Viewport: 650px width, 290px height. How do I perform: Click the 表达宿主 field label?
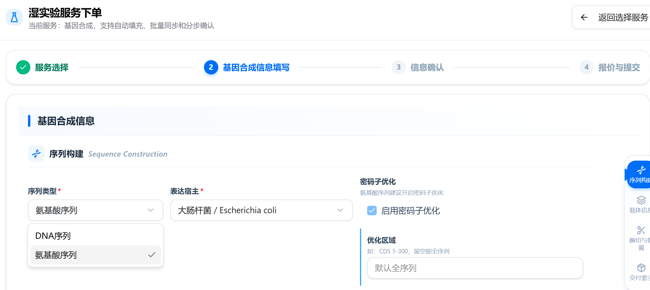[x=185, y=191]
